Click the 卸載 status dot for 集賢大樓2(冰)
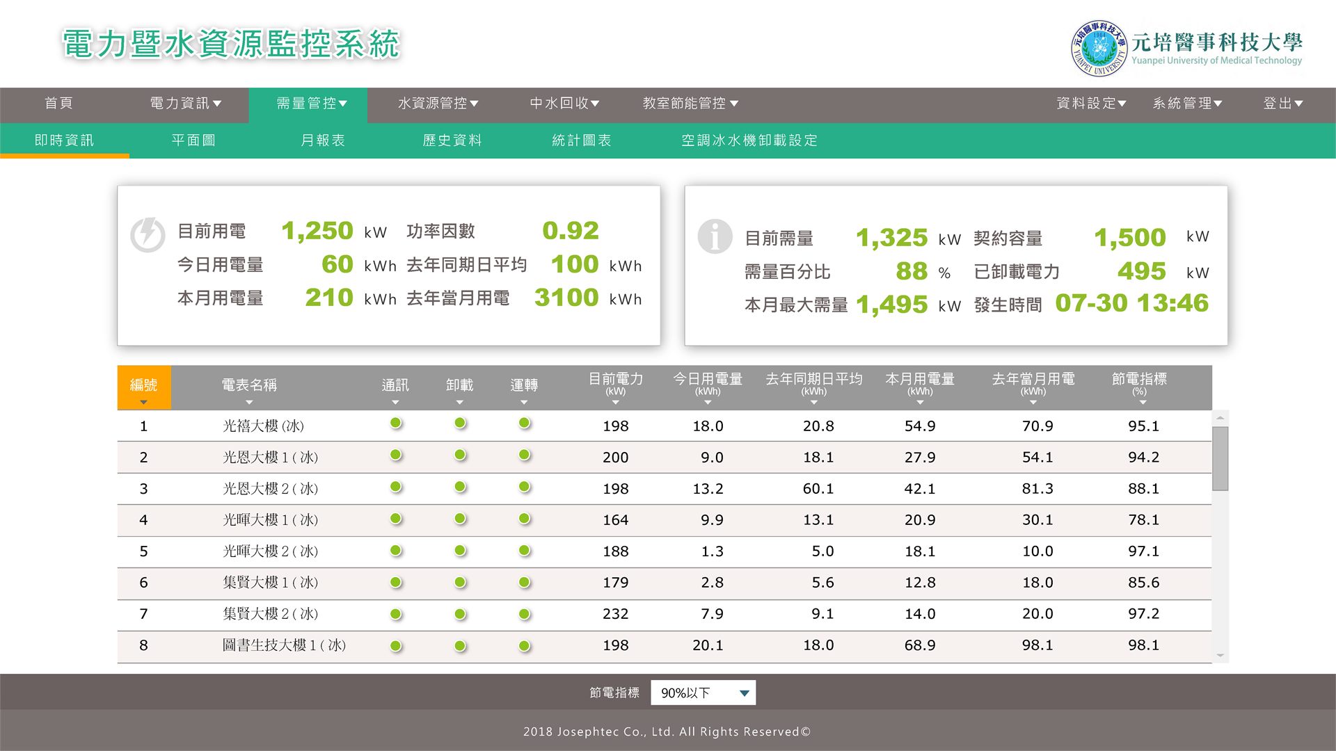 coord(460,615)
